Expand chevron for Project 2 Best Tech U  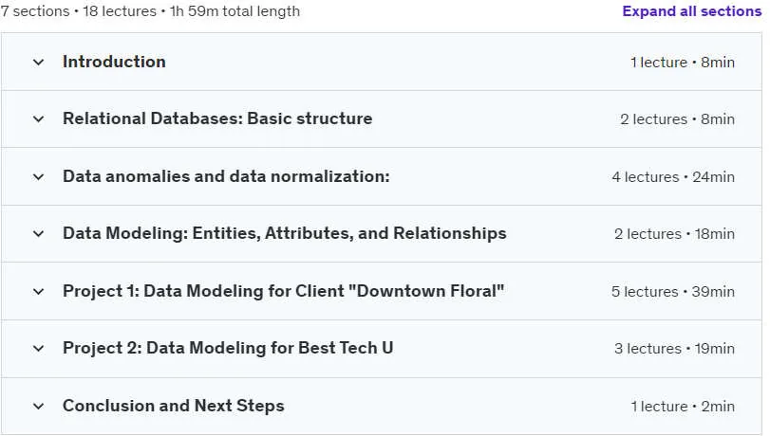pos(38,349)
